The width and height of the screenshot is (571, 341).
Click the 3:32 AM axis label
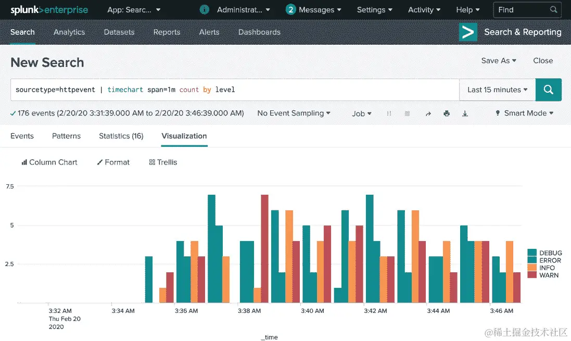click(x=60, y=311)
